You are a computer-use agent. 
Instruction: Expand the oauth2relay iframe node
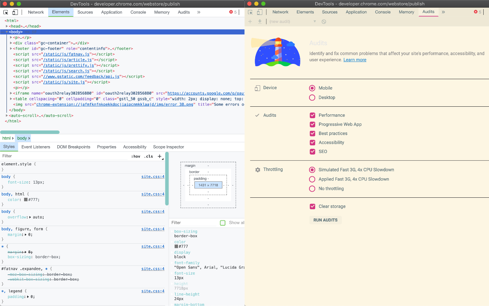[x=11, y=93]
